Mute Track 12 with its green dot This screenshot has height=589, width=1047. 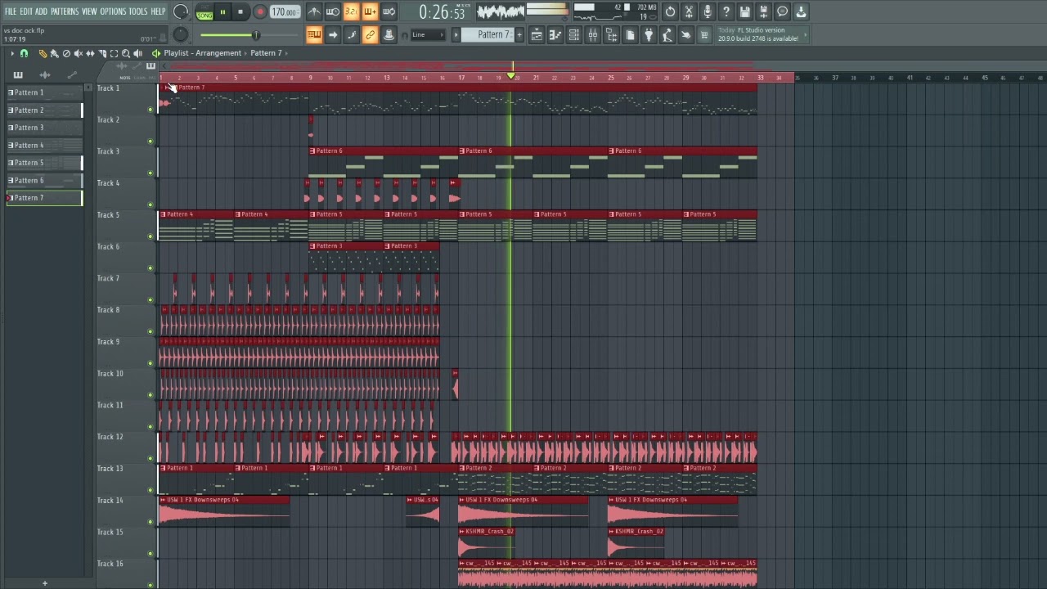[151, 458]
